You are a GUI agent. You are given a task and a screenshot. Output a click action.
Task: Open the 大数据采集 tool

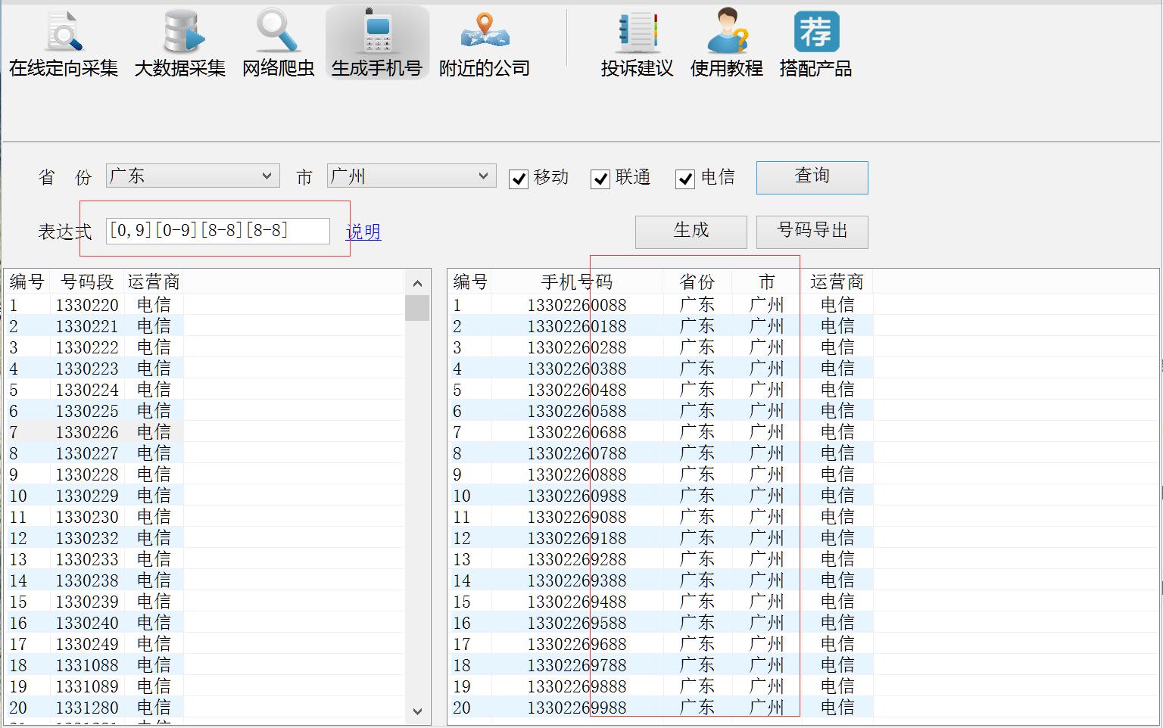179,42
